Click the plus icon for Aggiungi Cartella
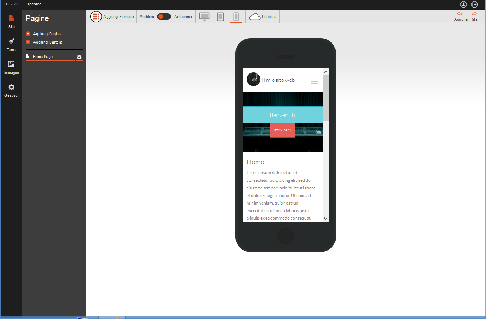Viewport: 486px width, 319px height. [x=28, y=42]
